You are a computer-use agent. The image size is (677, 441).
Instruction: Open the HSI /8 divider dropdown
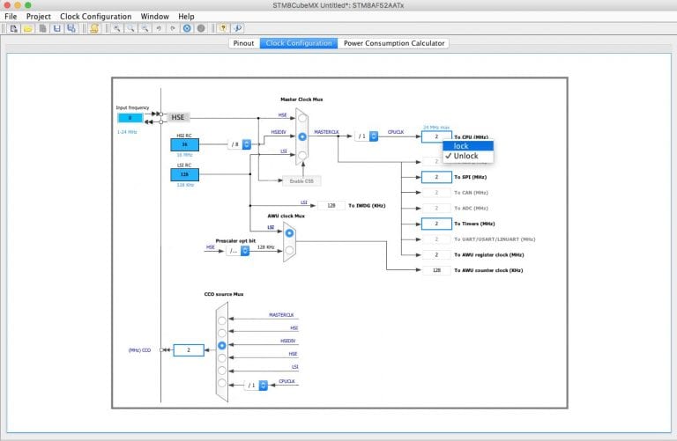240,144
